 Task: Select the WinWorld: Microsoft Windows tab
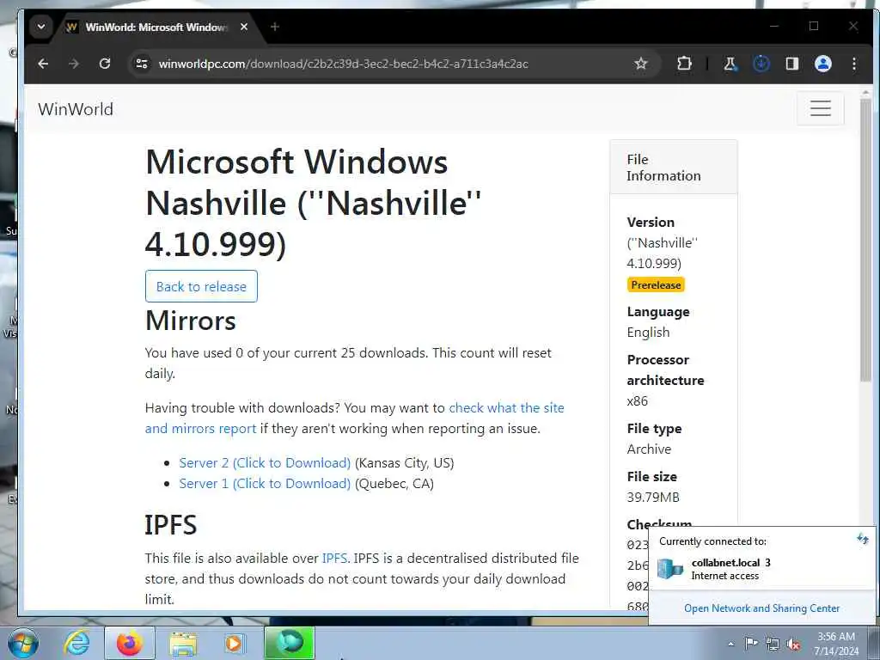pos(156,27)
